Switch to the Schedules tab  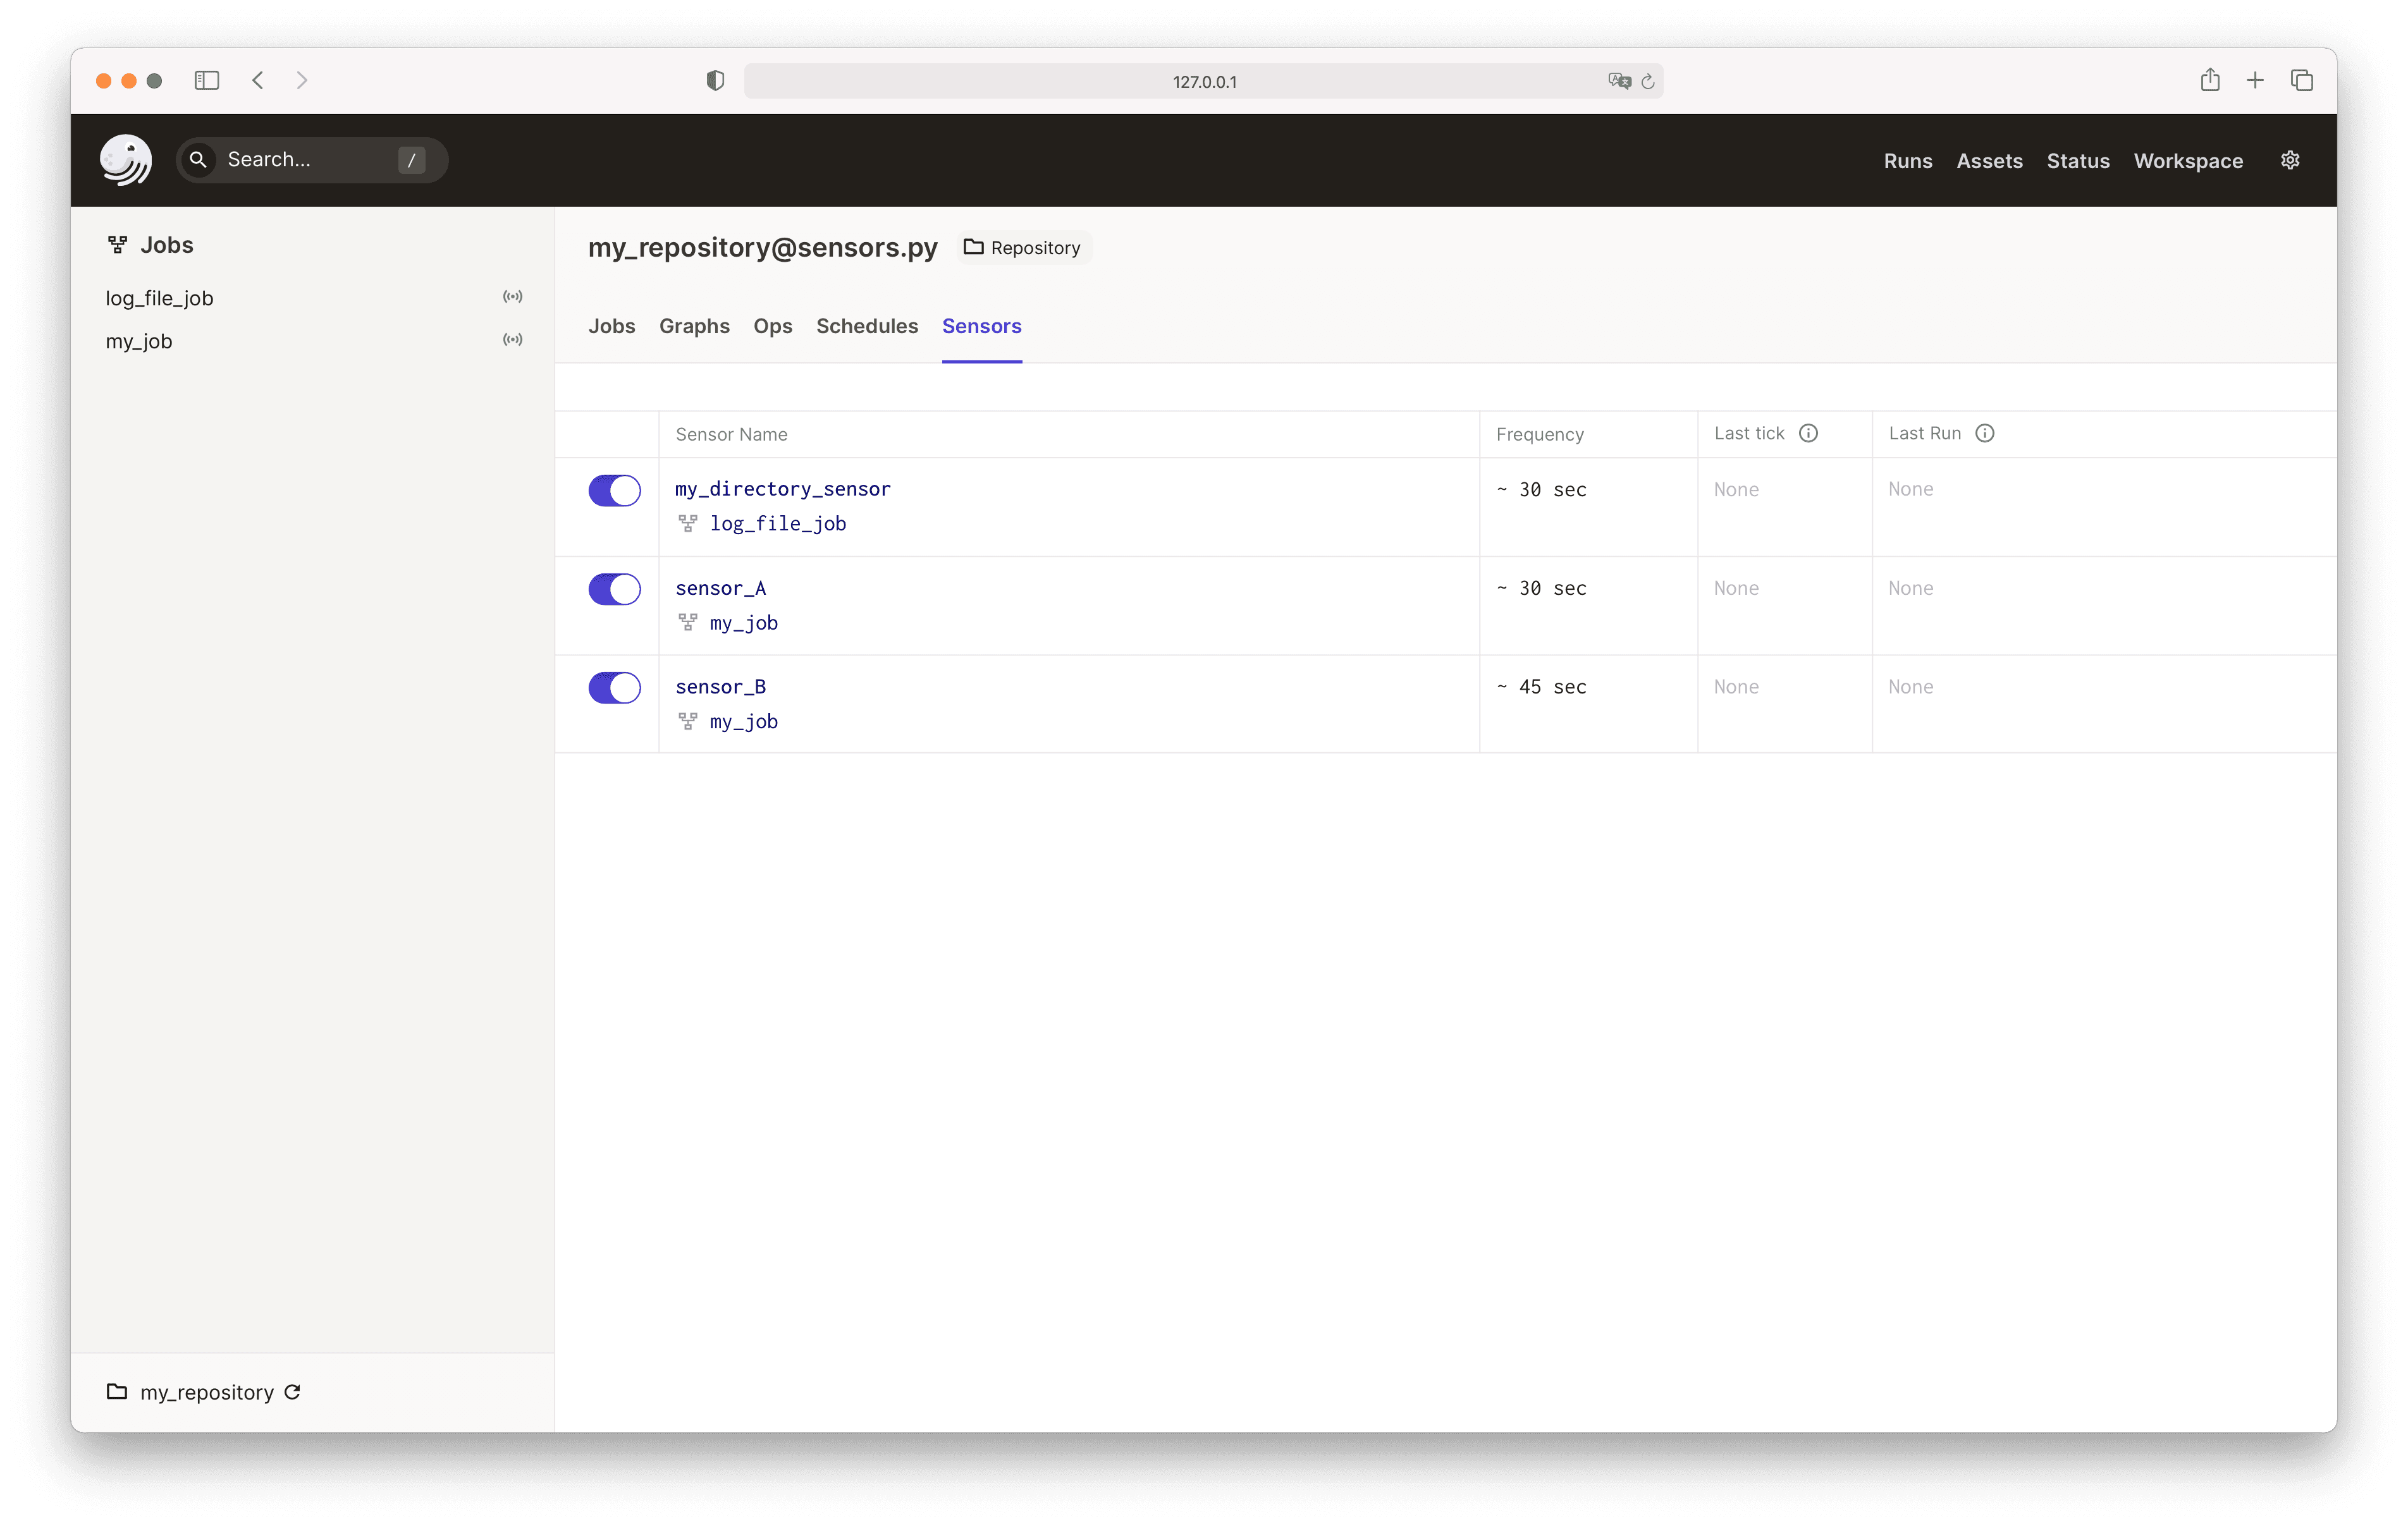[x=867, y=326]
